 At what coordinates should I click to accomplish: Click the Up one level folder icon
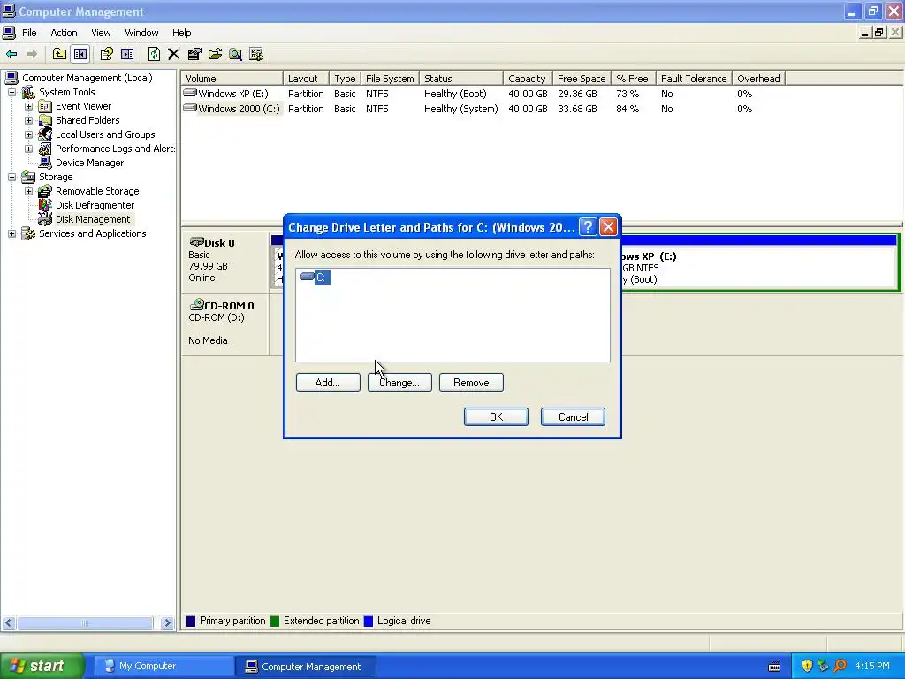coord(59,54)
